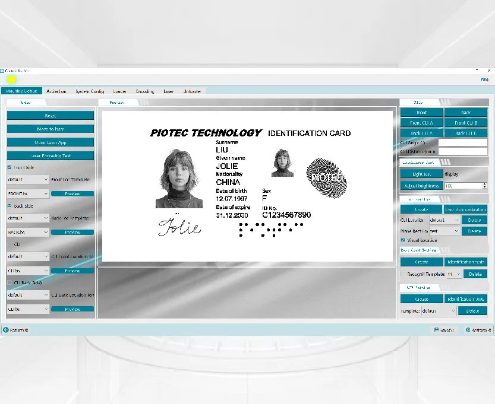Open the System Config tab
495x404 pixels.
click(x=90, y=91)
